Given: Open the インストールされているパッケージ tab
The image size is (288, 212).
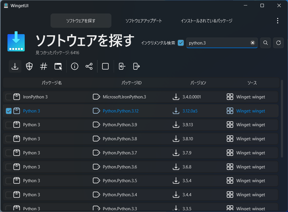Looking at the screenshot, I should click(206, 21).
